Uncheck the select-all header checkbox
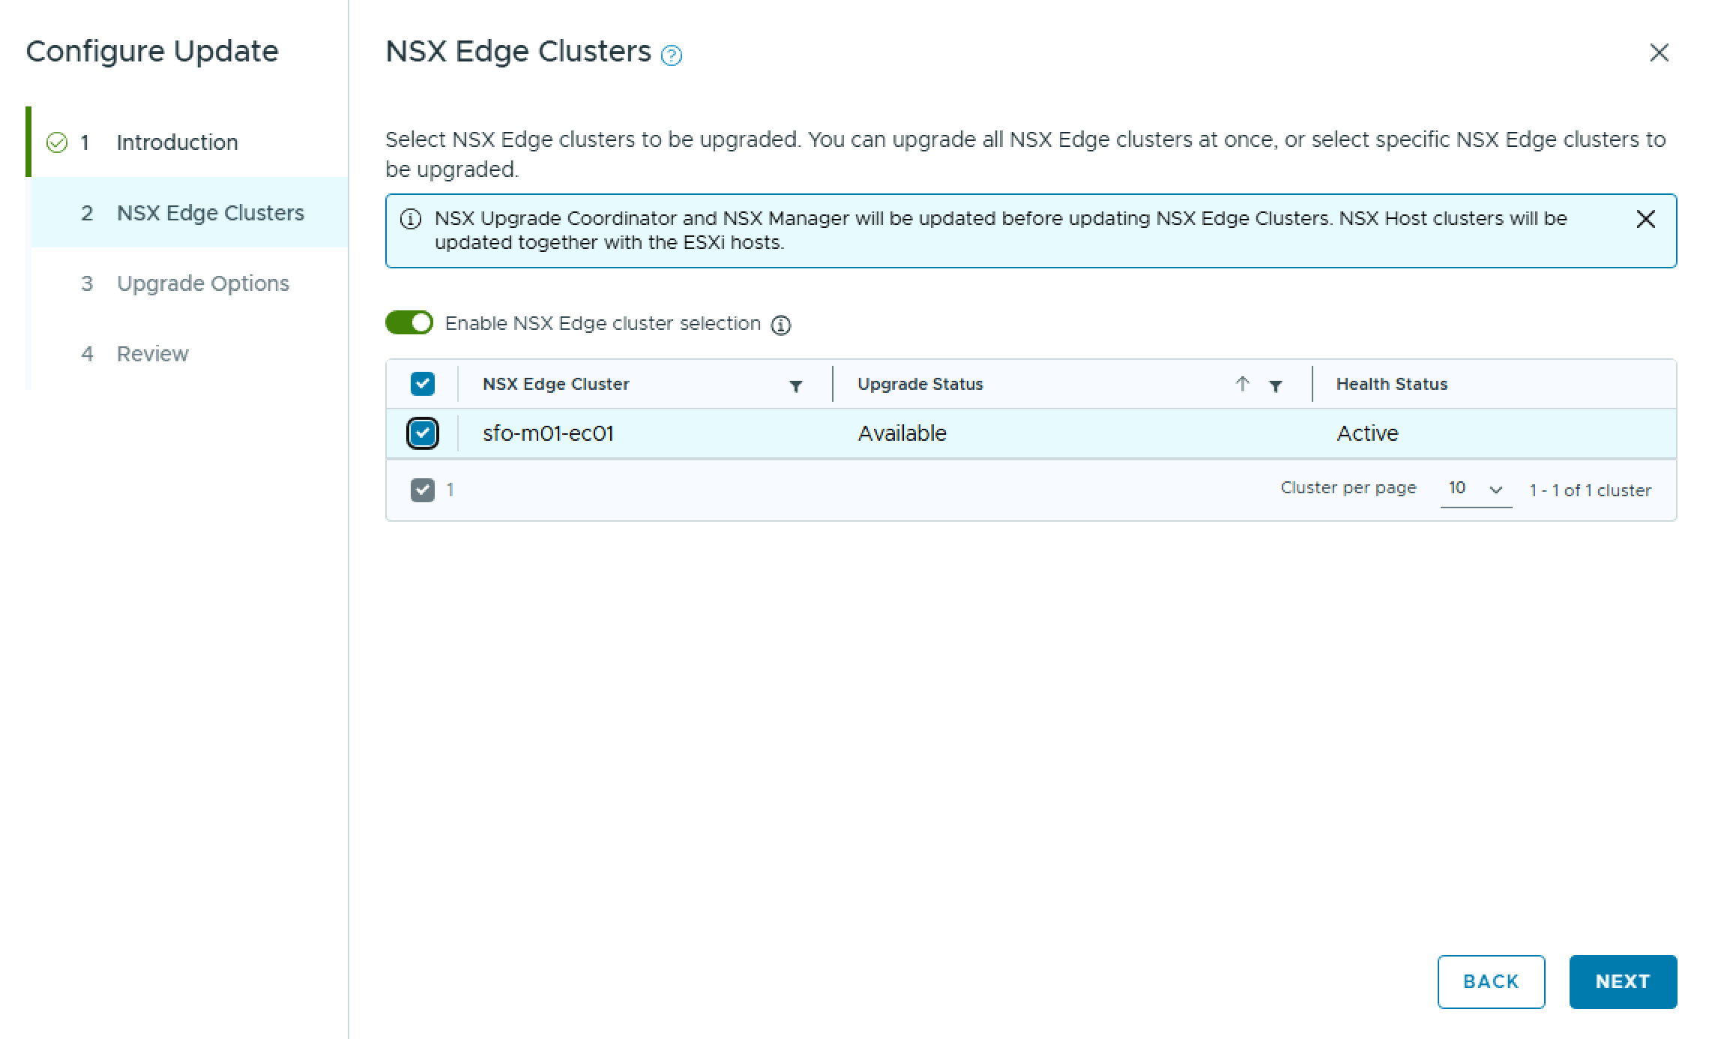The width and height of the screenshot is (1712, 1039). 422,384
